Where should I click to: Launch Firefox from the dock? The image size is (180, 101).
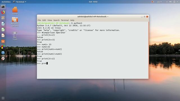[3, 12]
